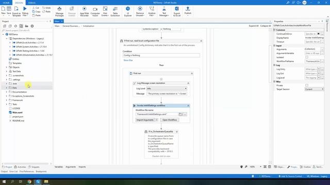Click the Open Workflow button
330x185 pixels.
pyautogui.click(x=170, y=120)
